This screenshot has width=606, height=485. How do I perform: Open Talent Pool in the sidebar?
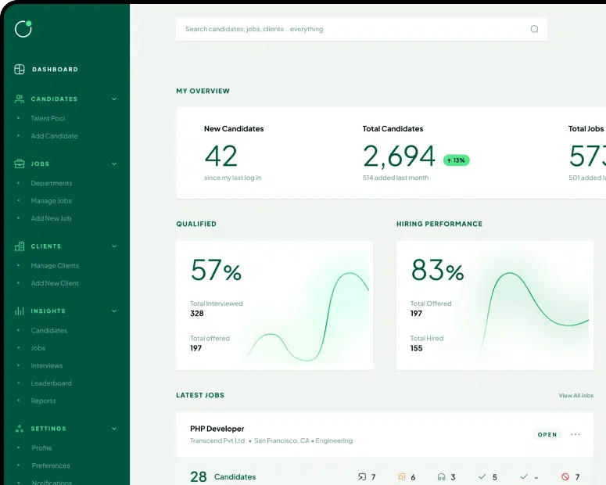click(x=48, y=119)
